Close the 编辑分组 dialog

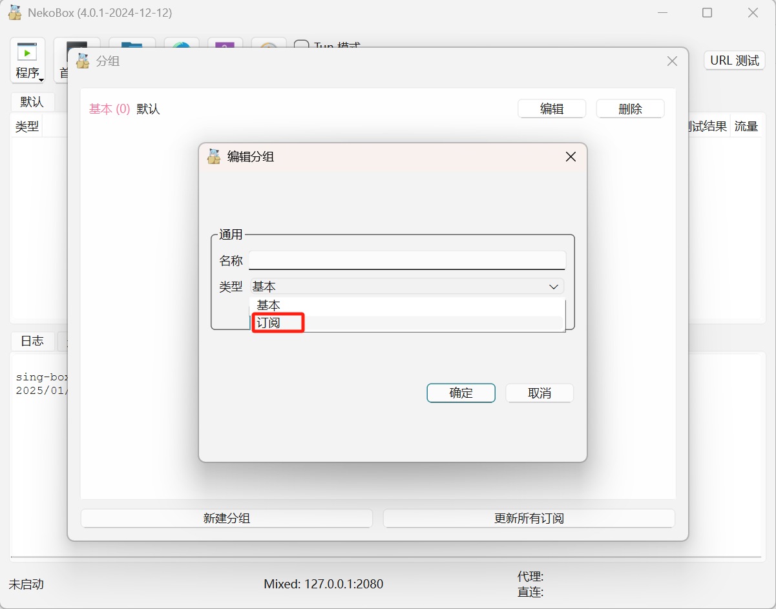(x=571, y=156)
